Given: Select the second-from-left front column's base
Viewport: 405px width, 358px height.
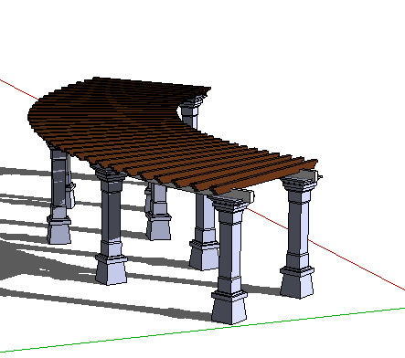Looking at the screenshot, I should [112, 269].
